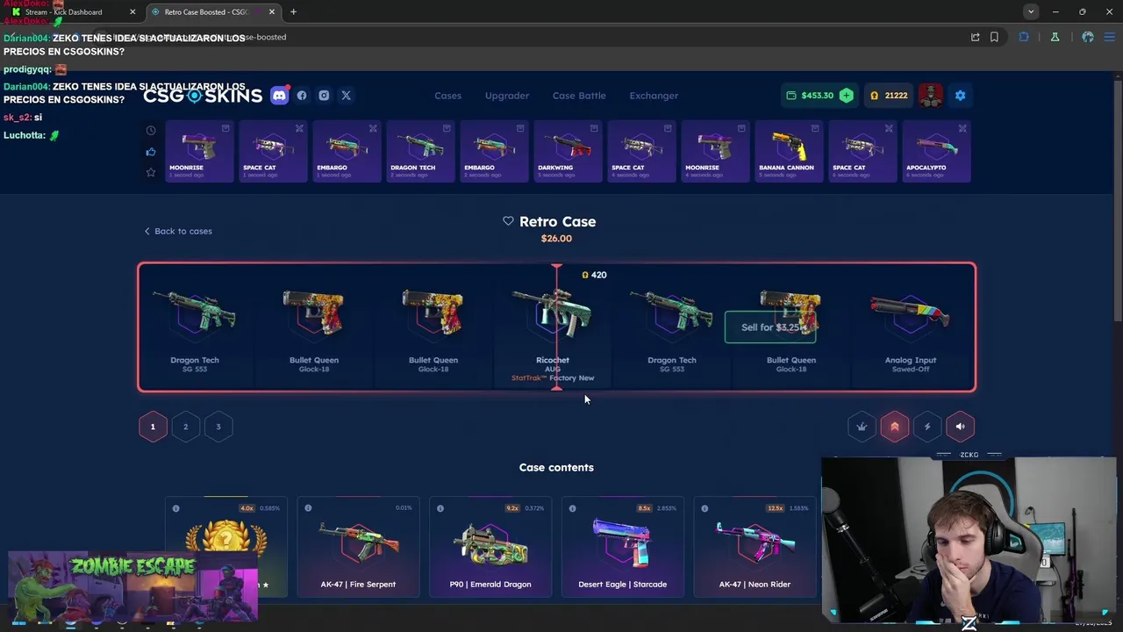1123x632 pixels.
Task: Show recent drops with the clock icon
Action: [x=151, y=131]
